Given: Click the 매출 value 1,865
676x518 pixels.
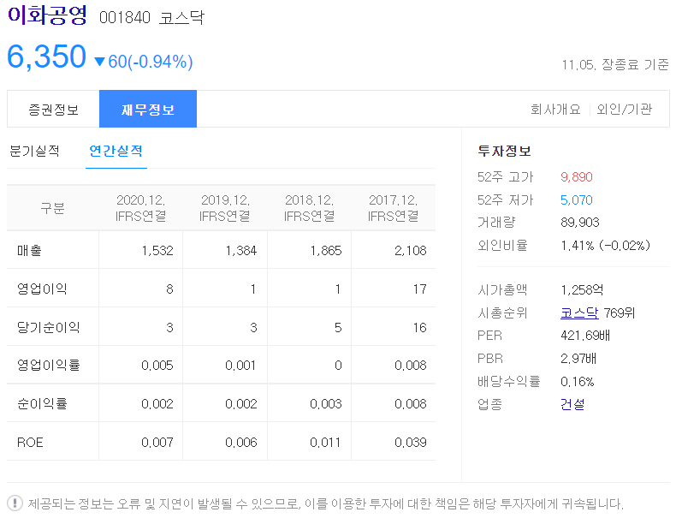Looking at the screenshot, I should pos(326,251).
